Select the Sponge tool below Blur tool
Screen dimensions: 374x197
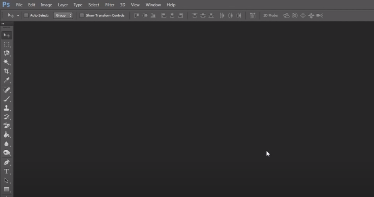7,153
